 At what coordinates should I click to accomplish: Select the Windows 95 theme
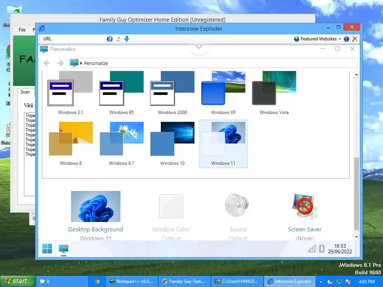(122, 93)
